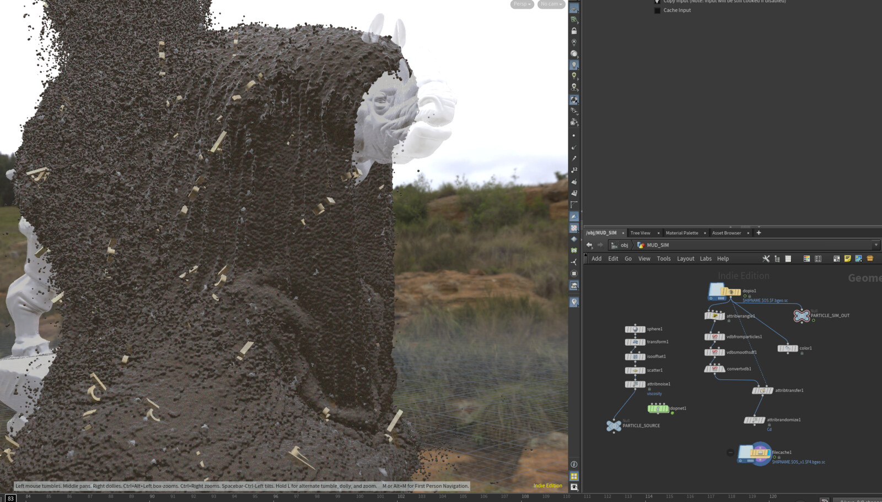Enable the Cache Input checkbox

click(657, 10)
